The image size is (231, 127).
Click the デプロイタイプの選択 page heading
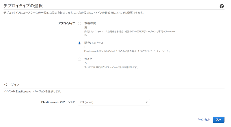(x=23, y=6)
